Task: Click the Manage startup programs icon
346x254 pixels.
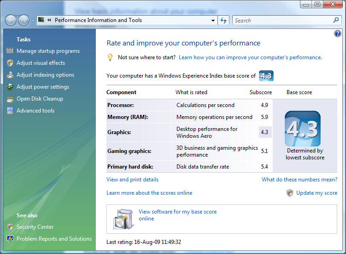Action: (10, 51)
